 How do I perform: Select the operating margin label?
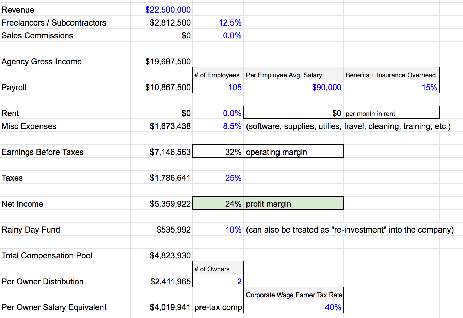[x=276, y=152]
